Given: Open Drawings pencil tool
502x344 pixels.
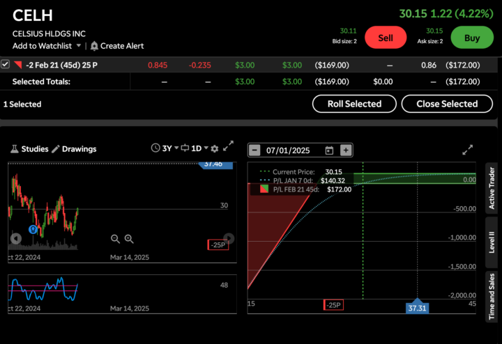Looking at the screenshot, I should (56, 149).
